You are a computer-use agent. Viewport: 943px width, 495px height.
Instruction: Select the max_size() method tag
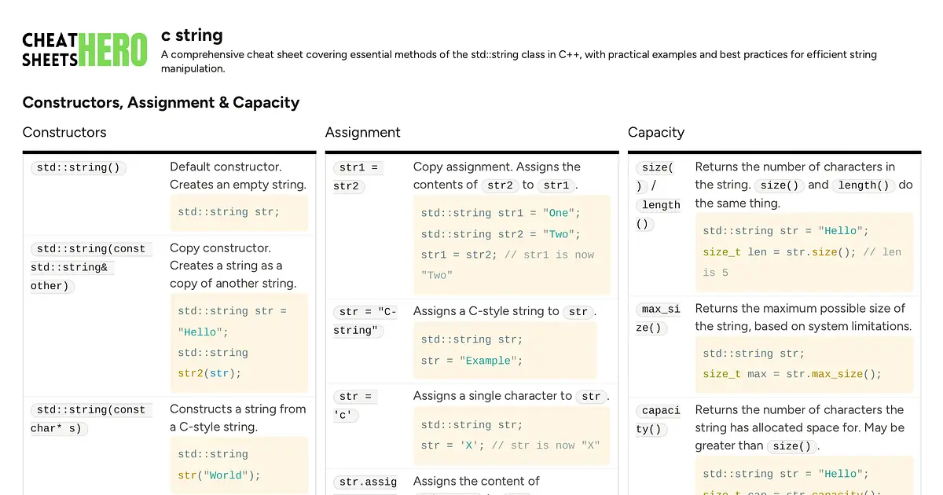tap(659, 318)
